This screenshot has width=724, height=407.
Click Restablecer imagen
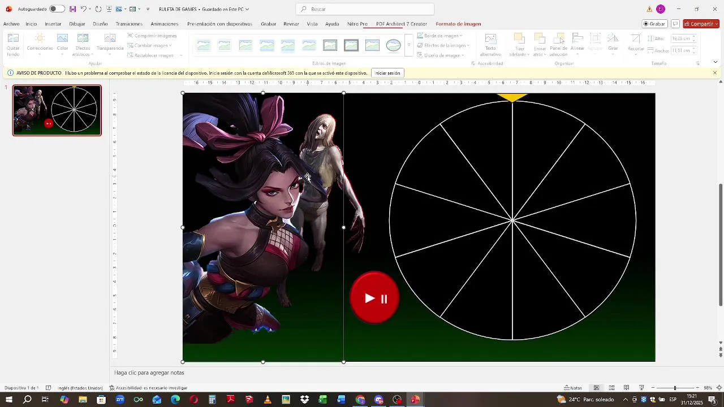[150, 55]
